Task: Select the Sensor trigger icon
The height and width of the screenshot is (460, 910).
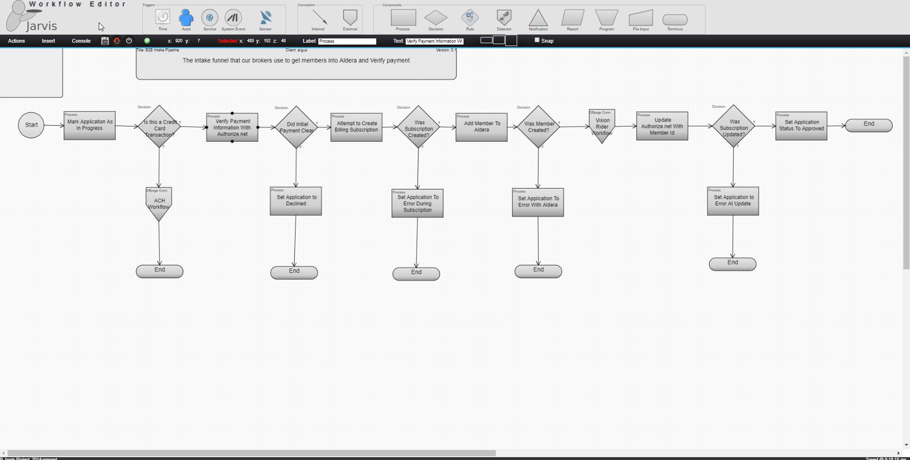Action: (x=265, y=18)
